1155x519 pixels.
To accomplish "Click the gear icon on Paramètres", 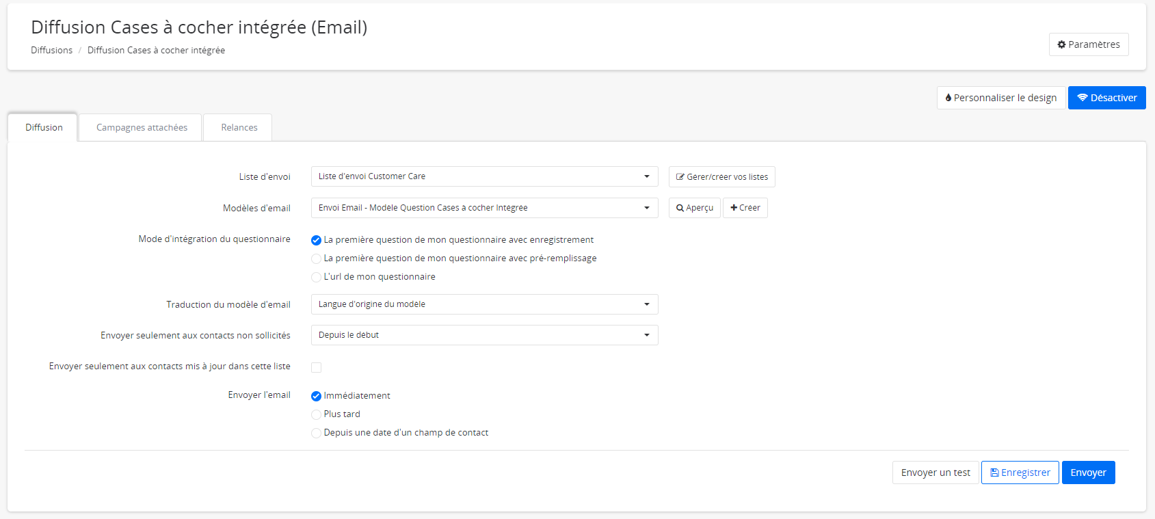I will pos(1061,44).
